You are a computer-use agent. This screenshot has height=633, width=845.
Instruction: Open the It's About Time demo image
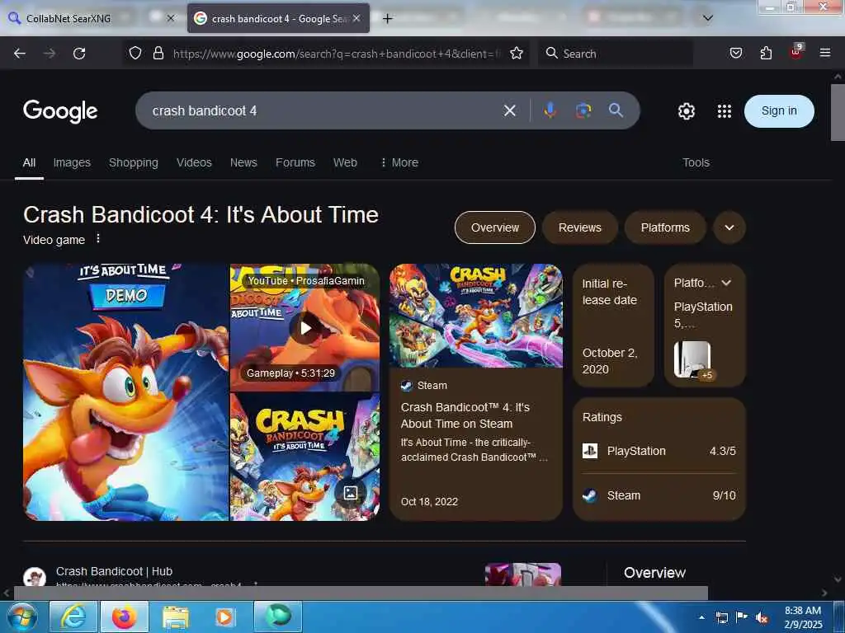click(126, 392)
